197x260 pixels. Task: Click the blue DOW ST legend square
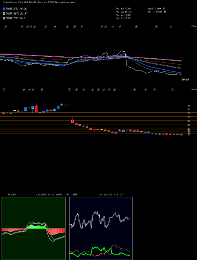4,9
